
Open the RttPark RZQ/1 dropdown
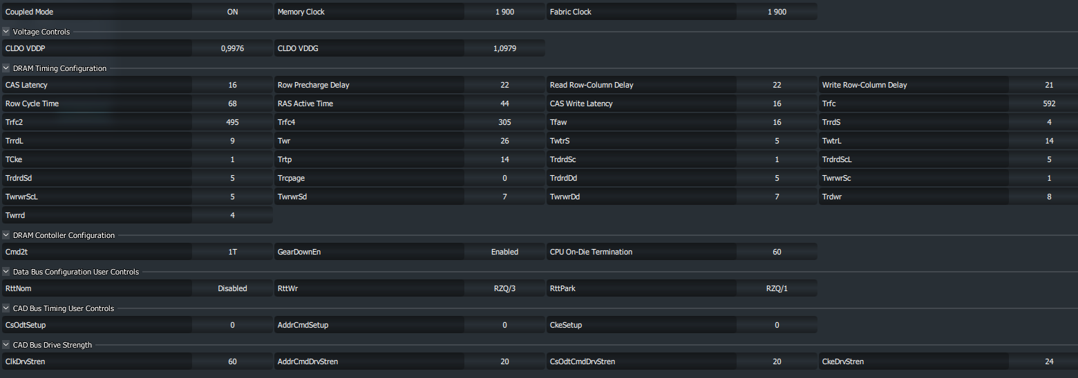pos(777,288)
